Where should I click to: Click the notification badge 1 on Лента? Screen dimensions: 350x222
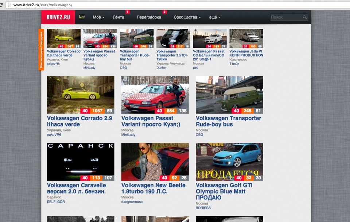[128, 12]
